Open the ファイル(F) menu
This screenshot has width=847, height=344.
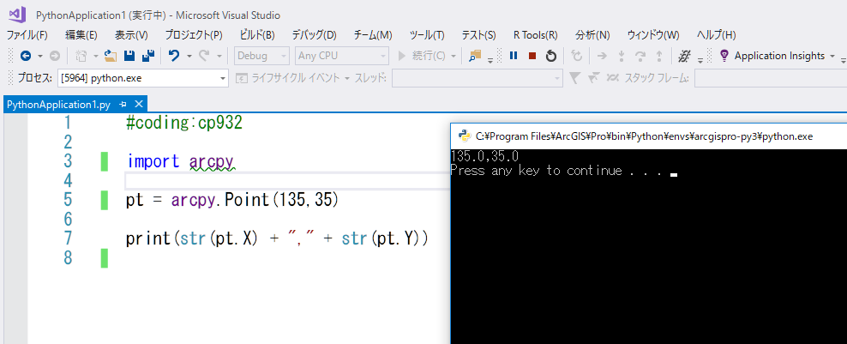click(x=27, y=35)
